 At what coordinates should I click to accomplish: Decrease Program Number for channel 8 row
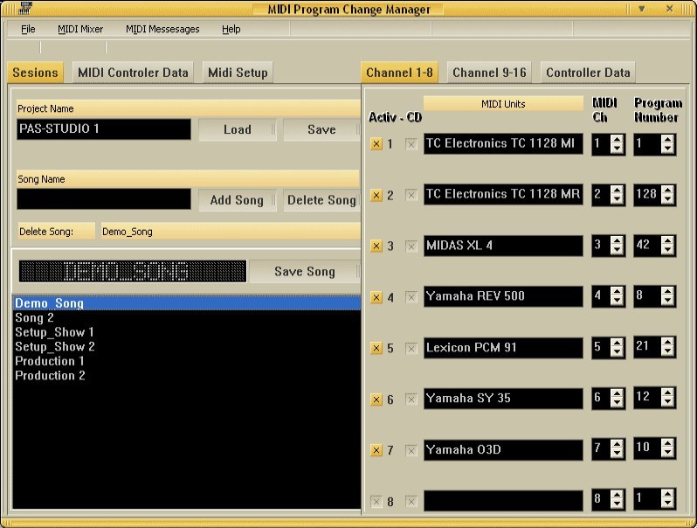click(667, 505)
